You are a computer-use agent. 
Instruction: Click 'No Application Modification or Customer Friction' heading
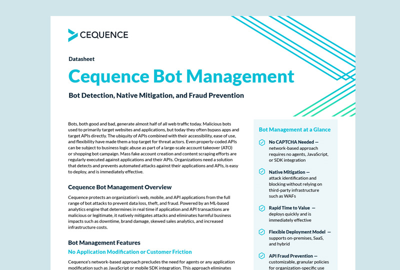[x=130, y=252]
